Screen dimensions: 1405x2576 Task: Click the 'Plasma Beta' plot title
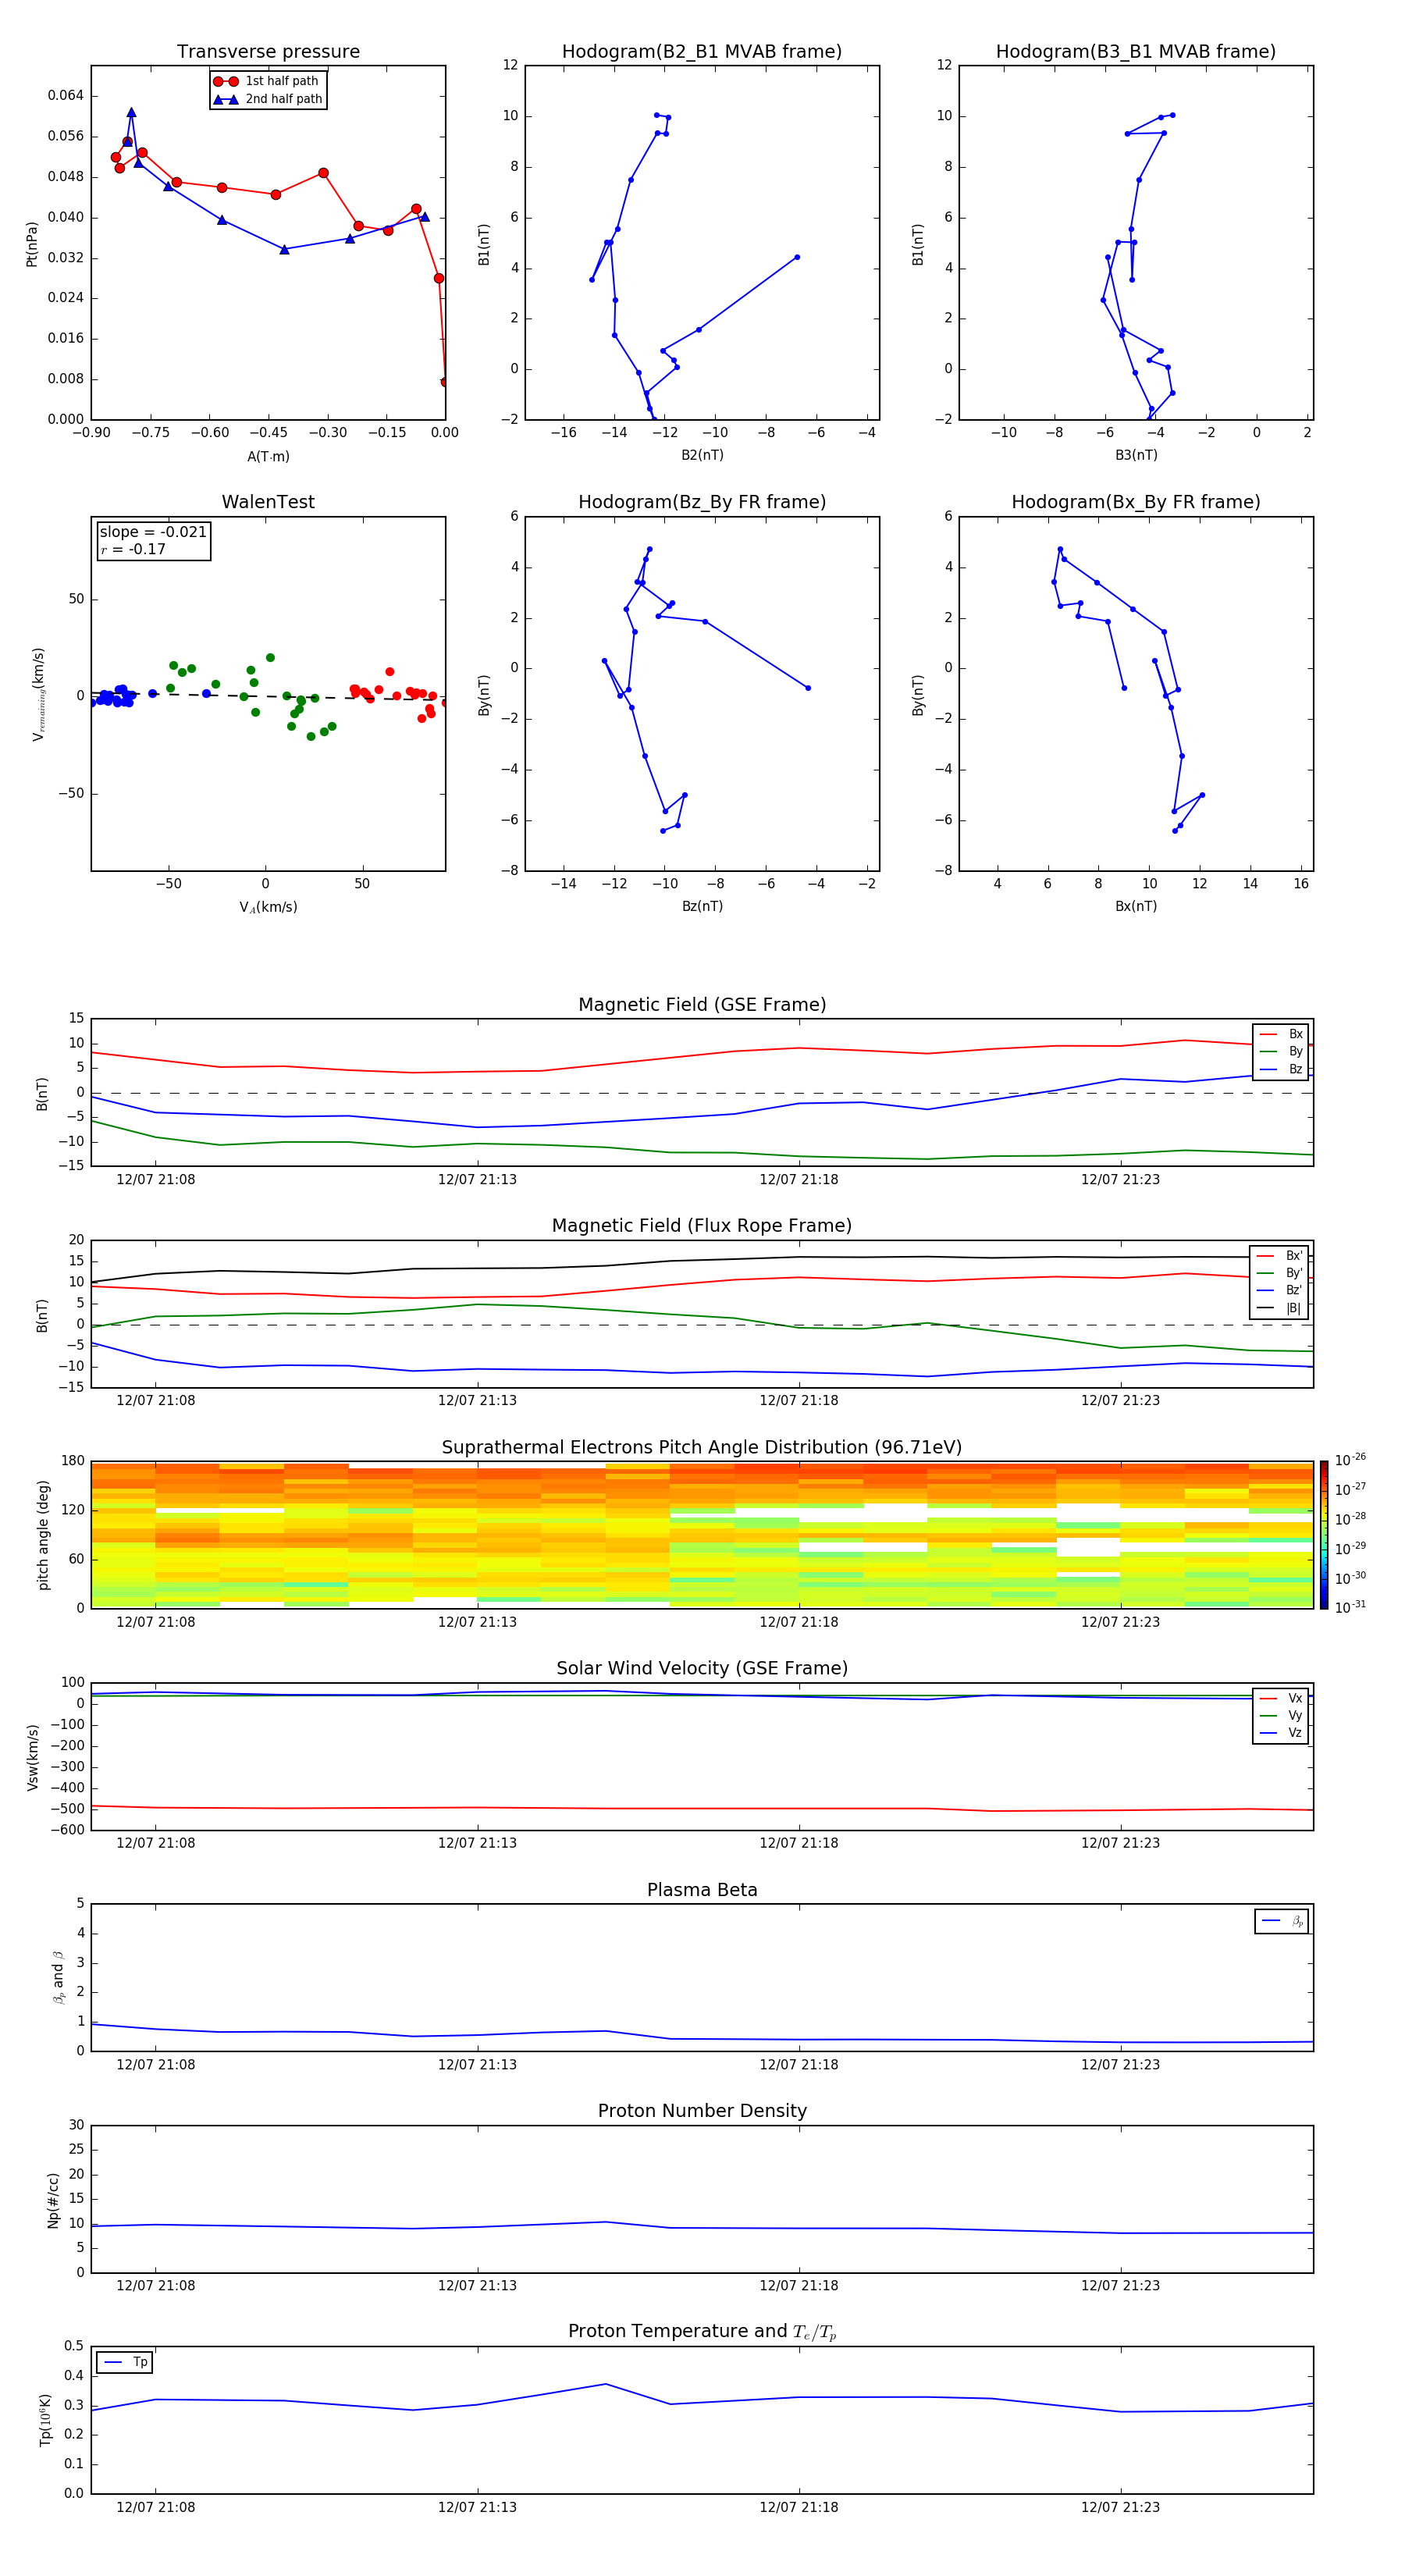702,1890
